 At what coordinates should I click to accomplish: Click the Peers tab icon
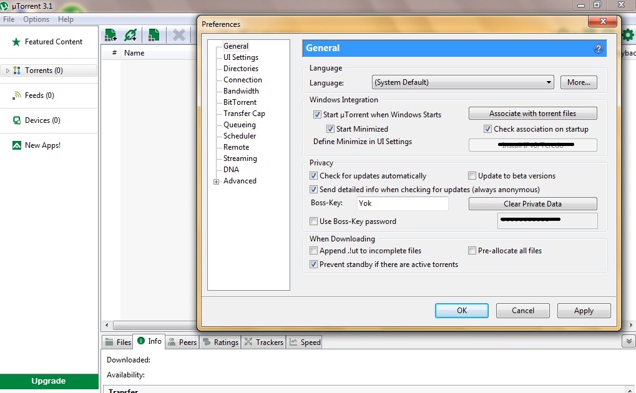coord(172,342)
